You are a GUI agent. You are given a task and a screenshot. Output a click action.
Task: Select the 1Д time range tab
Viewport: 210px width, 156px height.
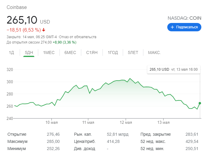[x=11, y=53]
